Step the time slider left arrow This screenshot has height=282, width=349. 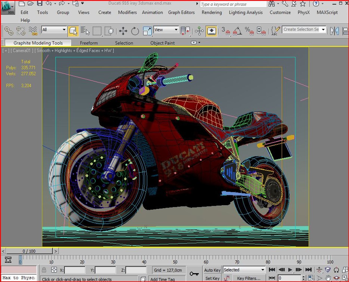[3, 251]
